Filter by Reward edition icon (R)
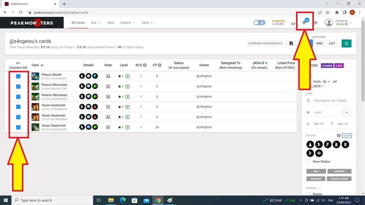 pyautogui.click(x=336, y=145)
